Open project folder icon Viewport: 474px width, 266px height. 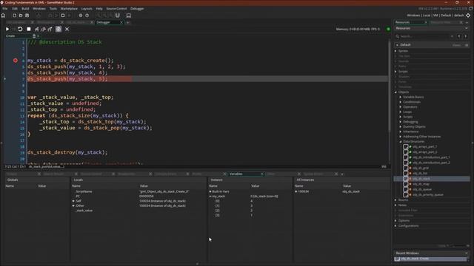tap(21, 16)
